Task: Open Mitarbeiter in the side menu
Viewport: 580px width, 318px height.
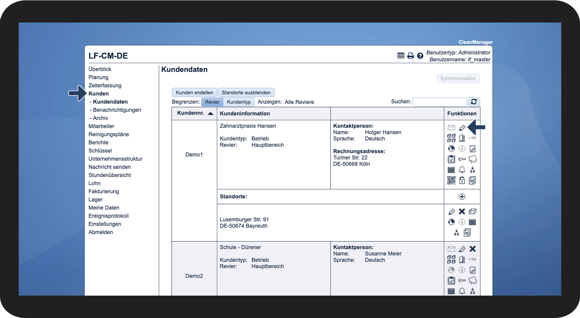Action: [101, 126]
